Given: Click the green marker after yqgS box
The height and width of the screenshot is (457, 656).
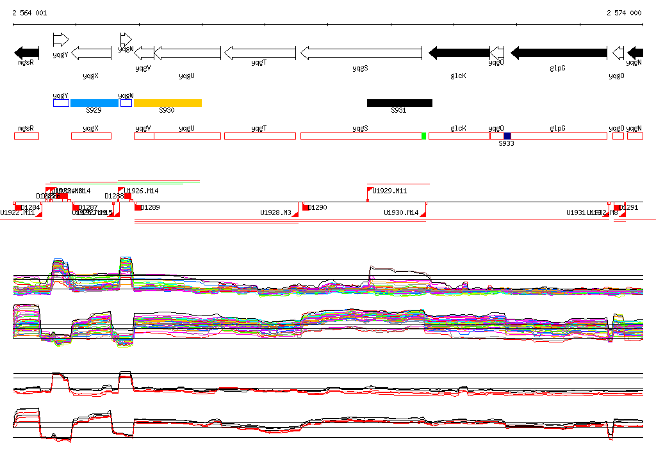Looking at the screenshot, I should coord(424,136).
